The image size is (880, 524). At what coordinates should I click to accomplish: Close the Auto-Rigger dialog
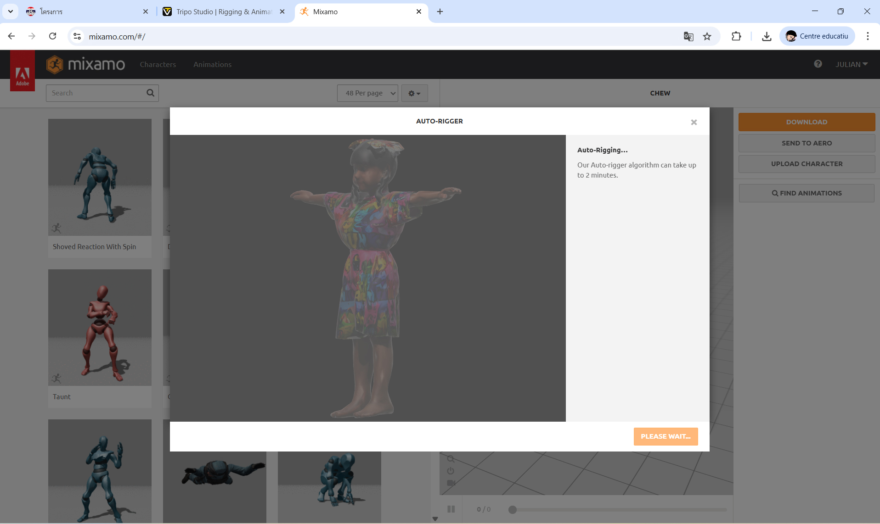(694, 122)
